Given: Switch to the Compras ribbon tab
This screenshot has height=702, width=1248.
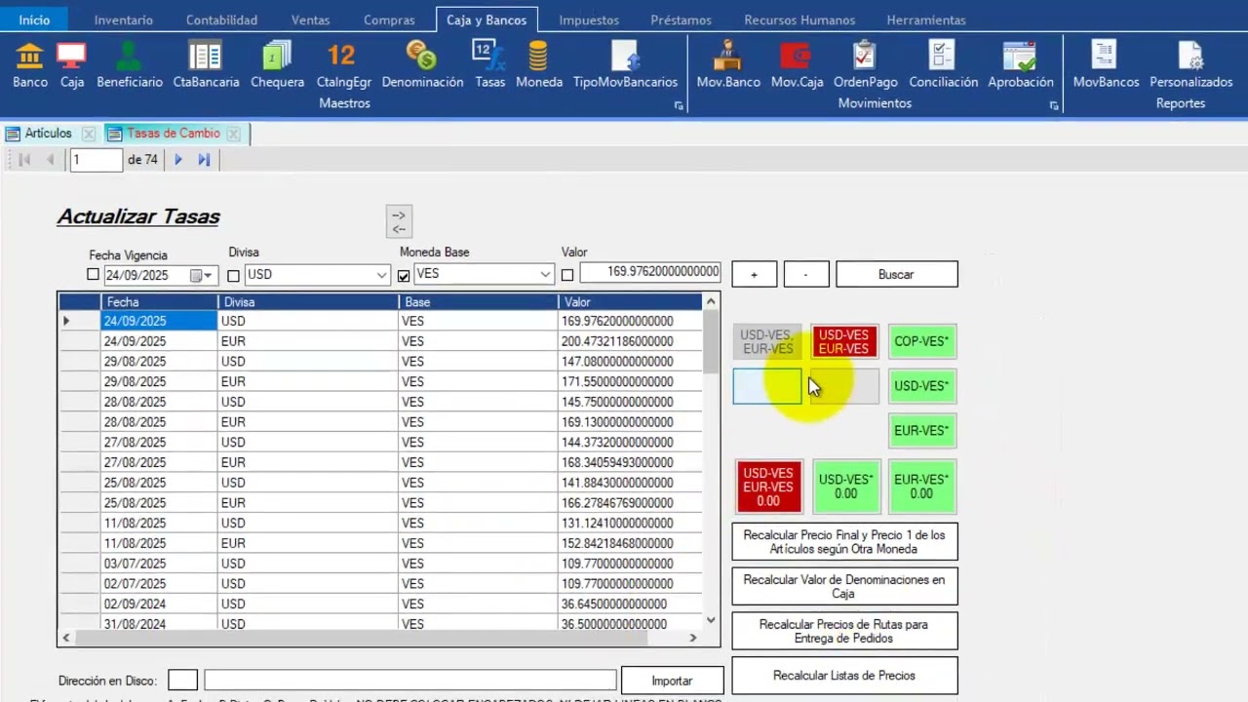Looking at the screenshot, I should (389, 19).
